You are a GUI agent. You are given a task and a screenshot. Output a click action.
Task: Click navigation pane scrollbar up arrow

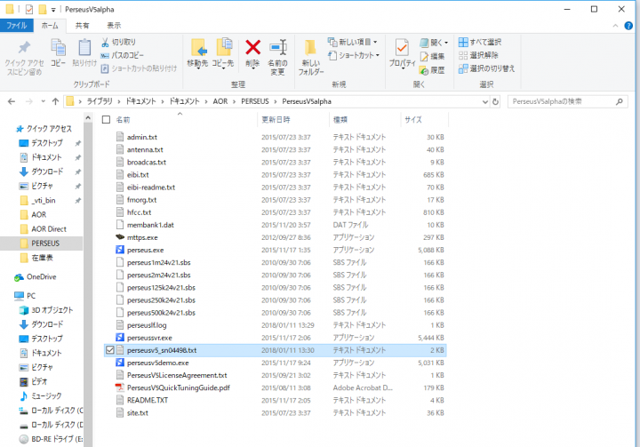[x=88, y=118]
